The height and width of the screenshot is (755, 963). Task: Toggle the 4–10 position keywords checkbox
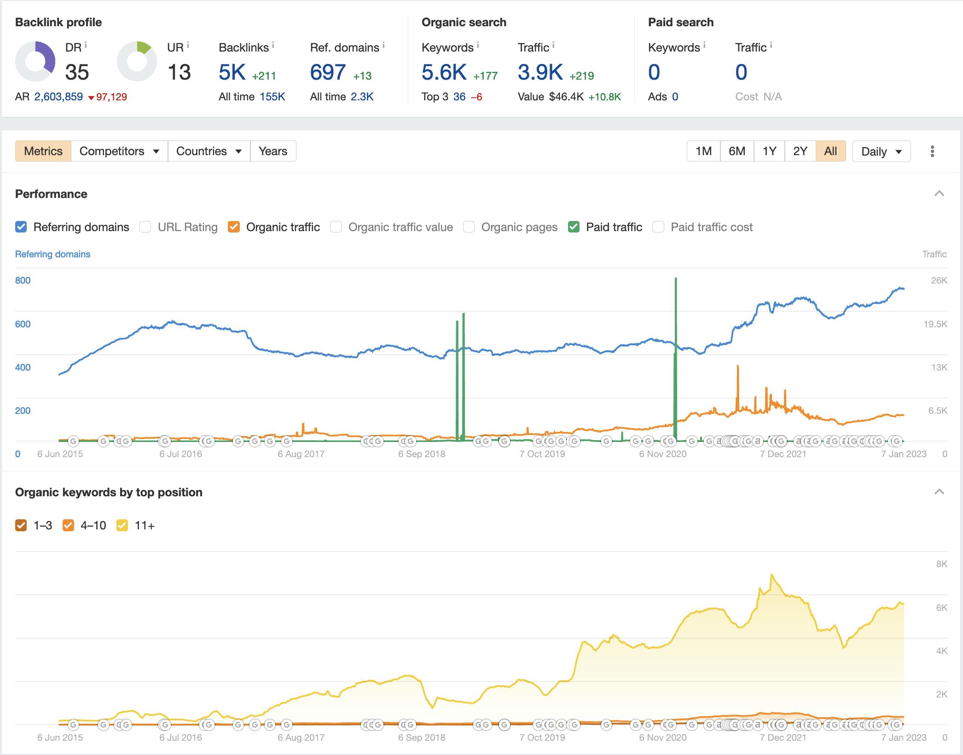click(x=68, y=525)
